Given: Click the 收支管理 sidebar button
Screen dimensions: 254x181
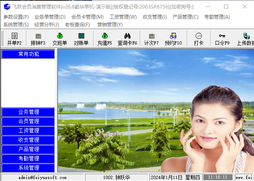Looking at the screenshot, I should click(28, 140).
